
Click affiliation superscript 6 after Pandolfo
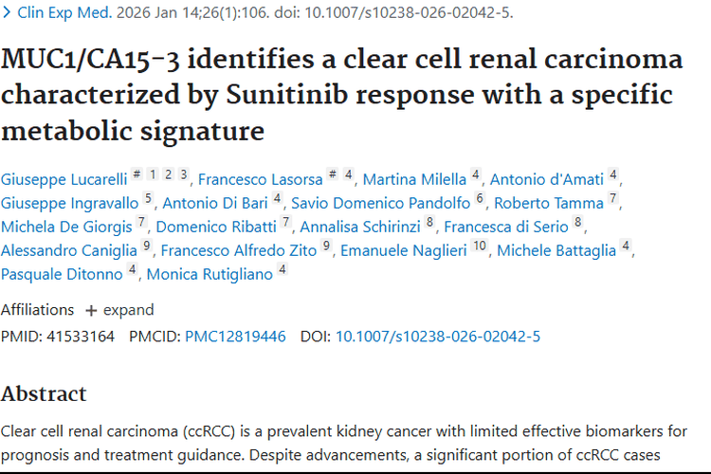(481, 200)
